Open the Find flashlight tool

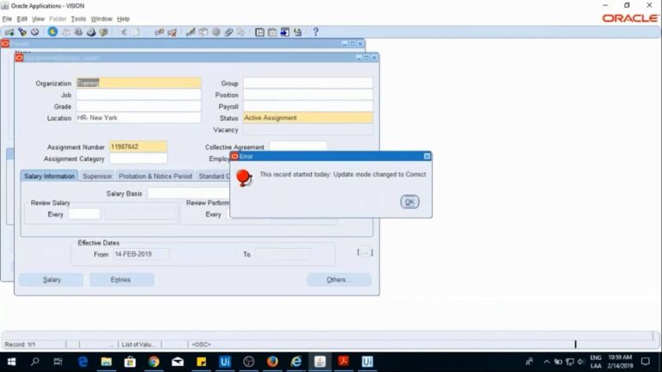tap(22, 32)
